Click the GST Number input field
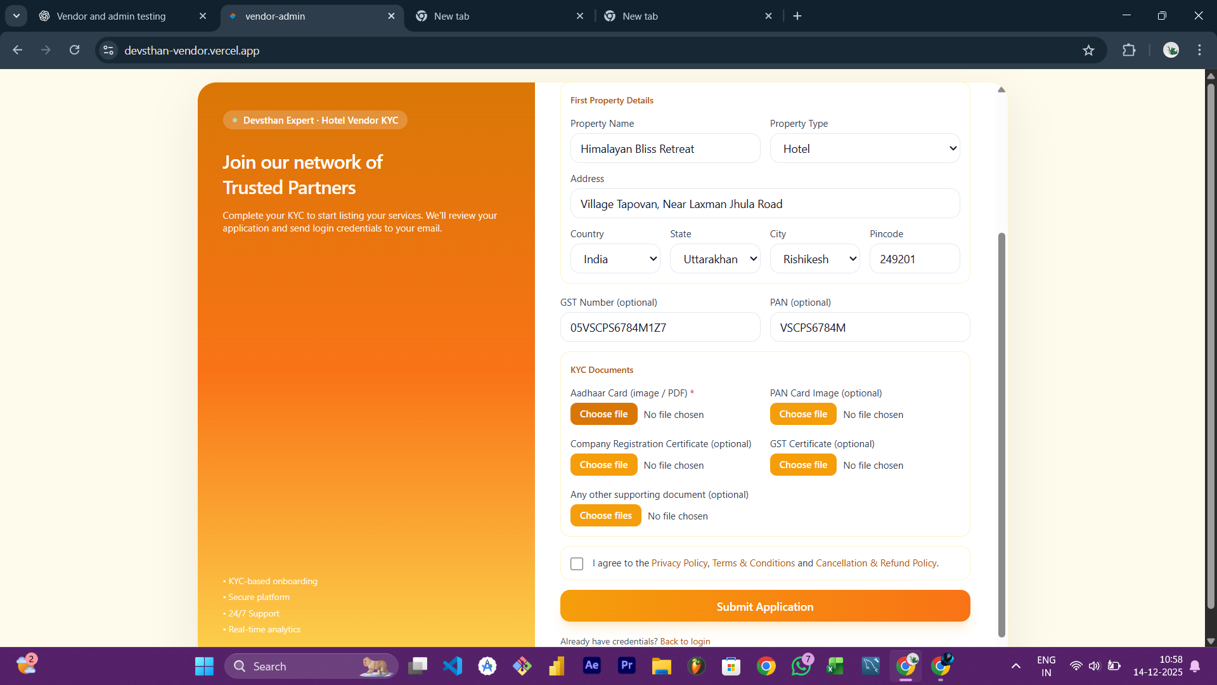Viewport: 1217px width, 685px height. [660, 328]
